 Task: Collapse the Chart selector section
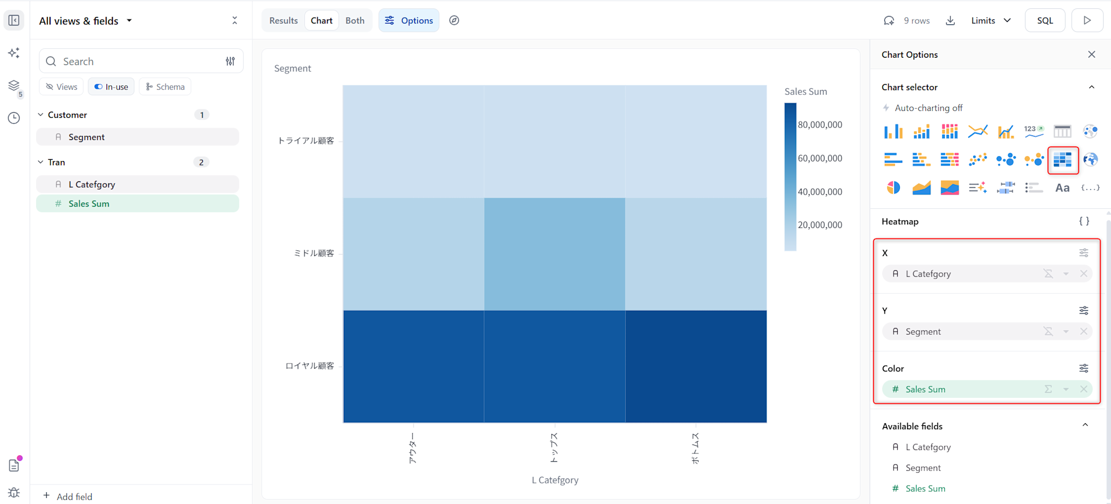click(1092, 87)
